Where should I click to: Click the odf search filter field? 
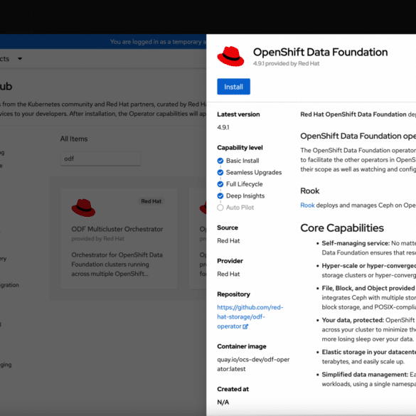[100, 159]
